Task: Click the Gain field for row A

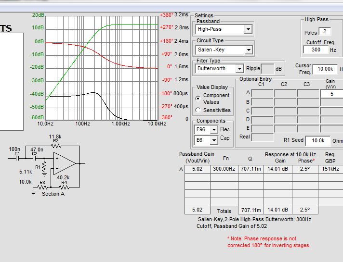Action: (x=331, y=93)
